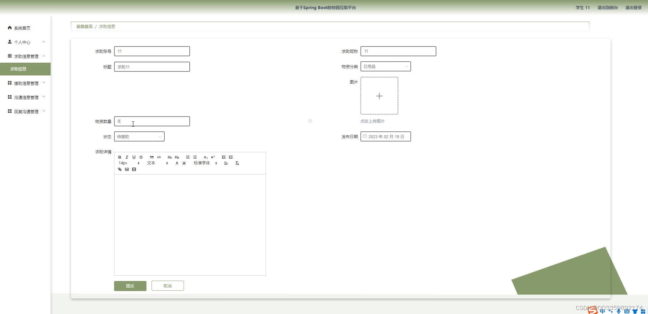Expand the 回复沟通管理 sidebar group
The height and width of the screenshot is (314, 648).
click(25, 112)
